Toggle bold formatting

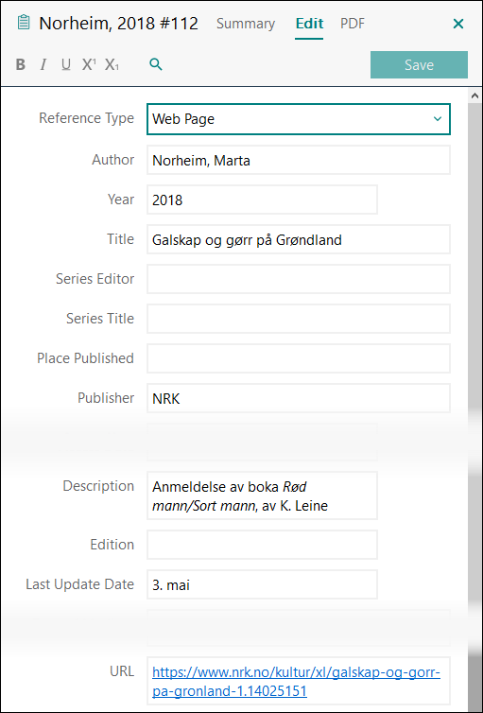pos(21,64)
